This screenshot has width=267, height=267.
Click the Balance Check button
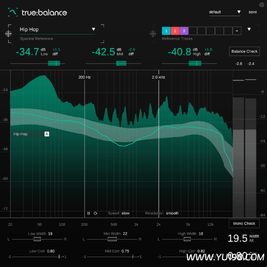coord(244,52)
